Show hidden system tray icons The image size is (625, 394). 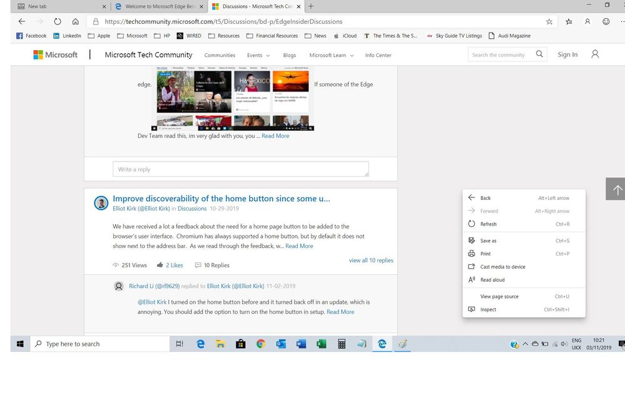(526, 344)
